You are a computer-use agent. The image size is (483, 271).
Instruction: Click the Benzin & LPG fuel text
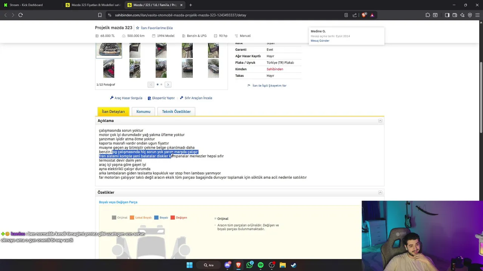(x=197, y=36)
